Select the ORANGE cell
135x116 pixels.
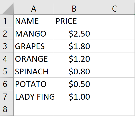pos(34,59)
